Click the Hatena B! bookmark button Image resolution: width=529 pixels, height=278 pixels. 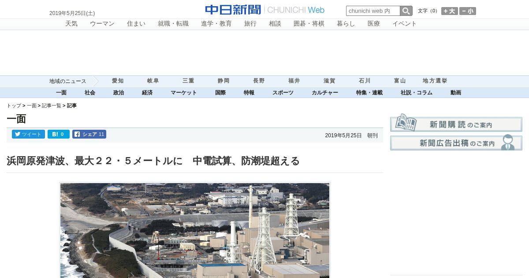pyautogui.click(x=59, y=134)
